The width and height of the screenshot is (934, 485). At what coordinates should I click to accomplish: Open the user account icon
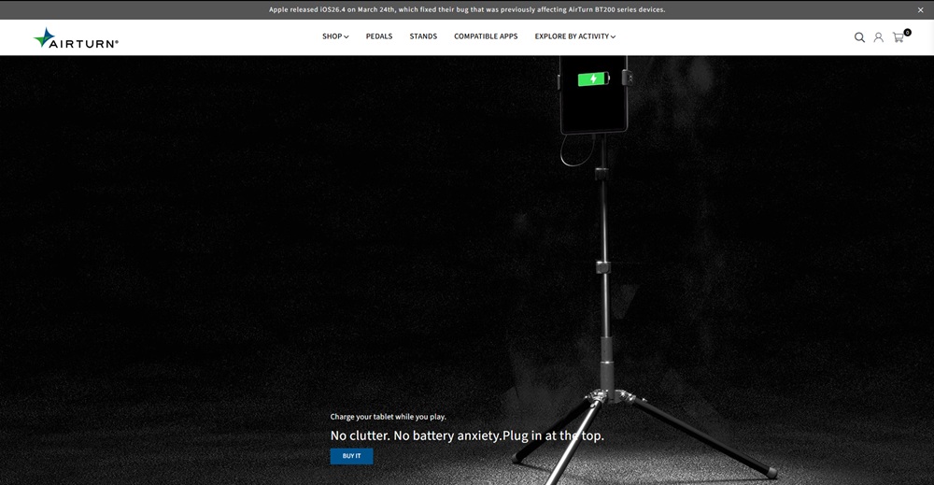878,37
